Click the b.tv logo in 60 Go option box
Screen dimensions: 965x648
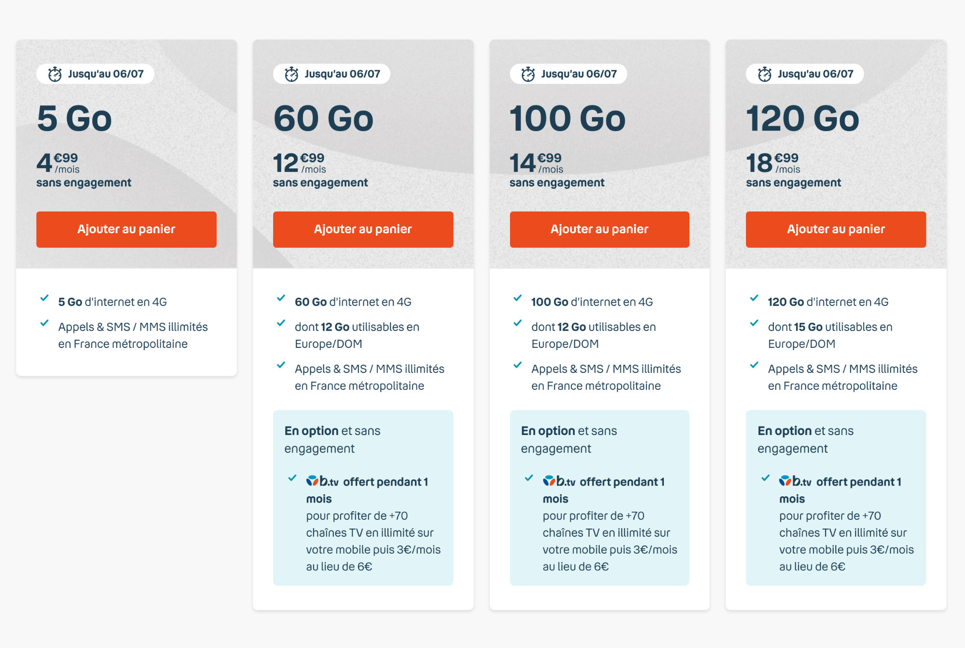tap(322, 481)
